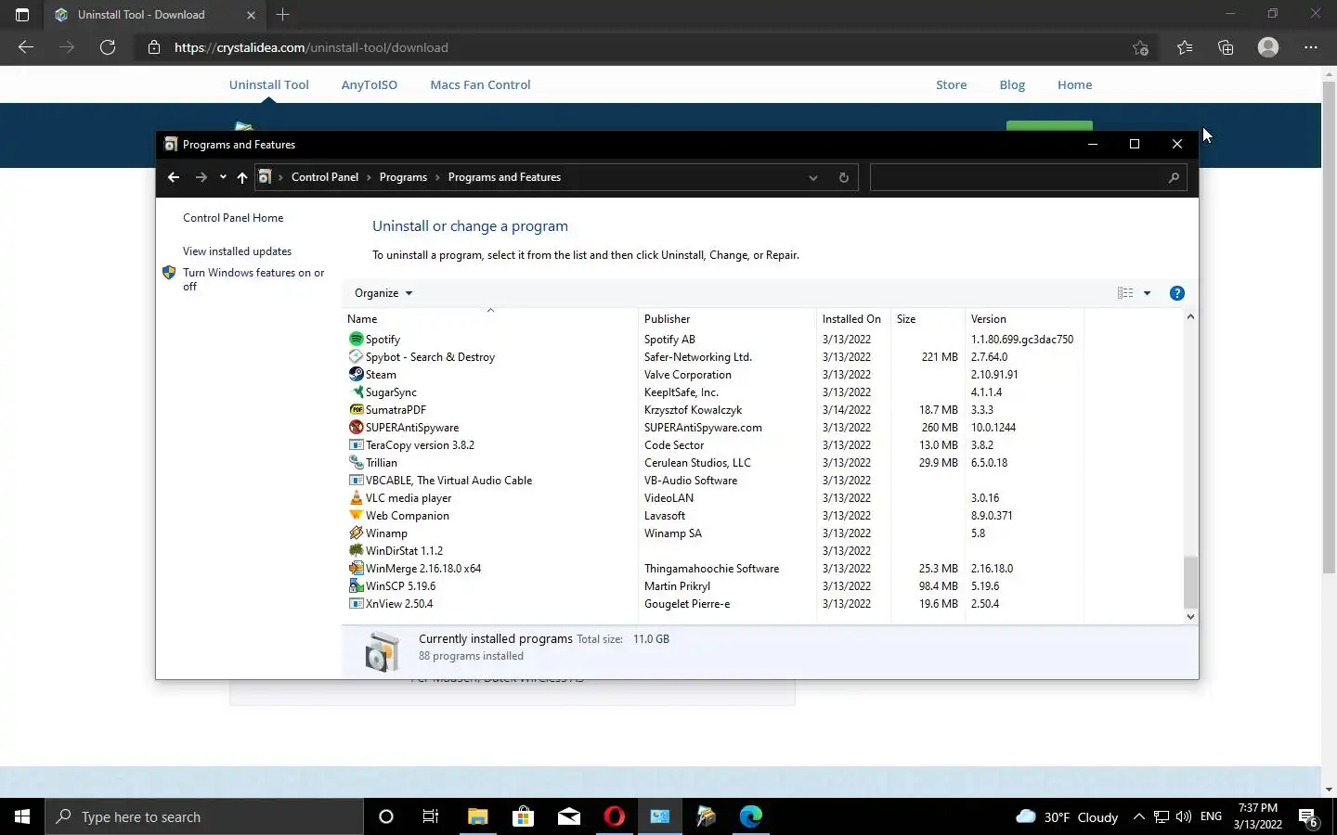The height and width of the screenshot is (835, 1337).
Task: Sort programs by Version column header
Action: [x=1024, y=318]
